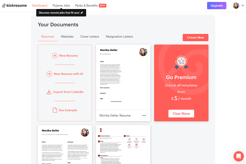Click the NEW badge next to Perks & Benefits
This screenshot has width=246, height=164.
[102, 5]
